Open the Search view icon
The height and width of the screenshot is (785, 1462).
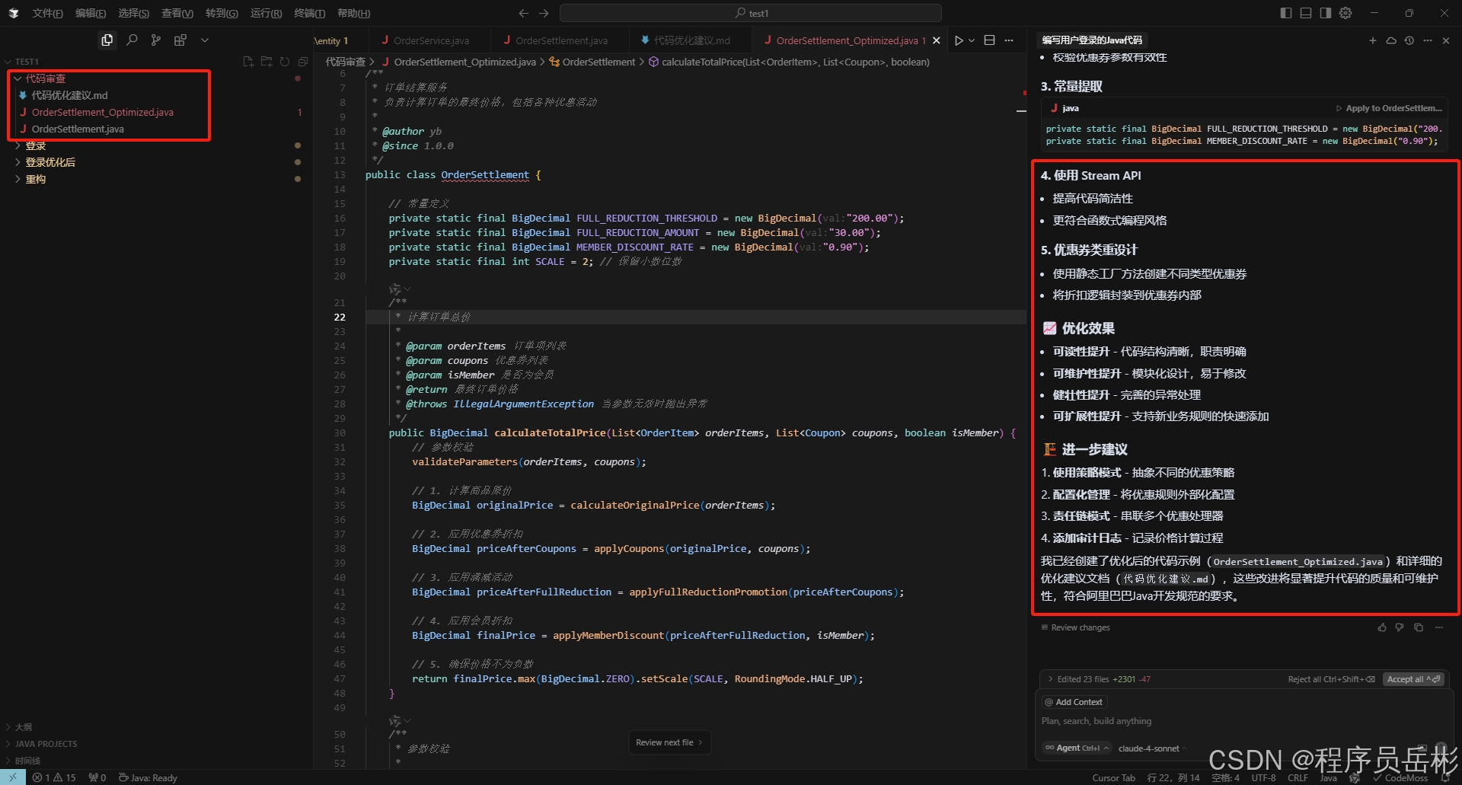132,40
